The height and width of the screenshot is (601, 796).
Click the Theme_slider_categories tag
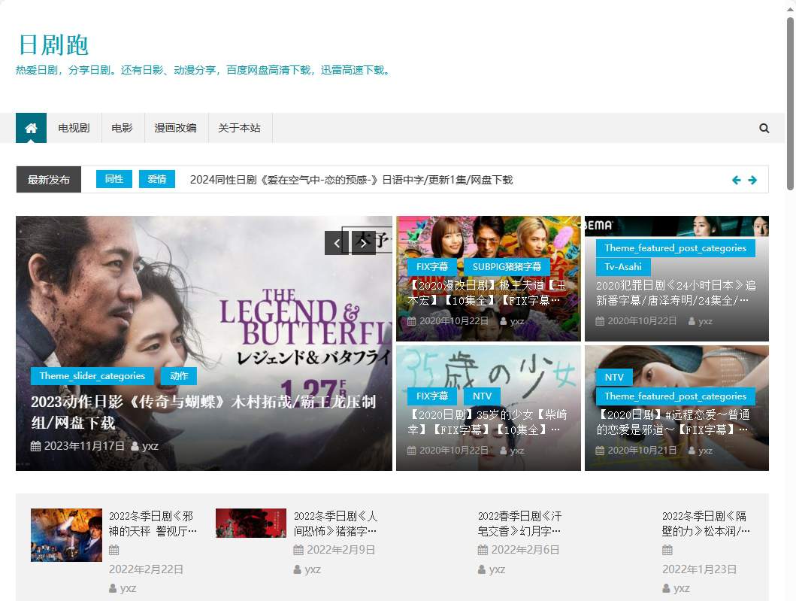click(x=92, y=376)
